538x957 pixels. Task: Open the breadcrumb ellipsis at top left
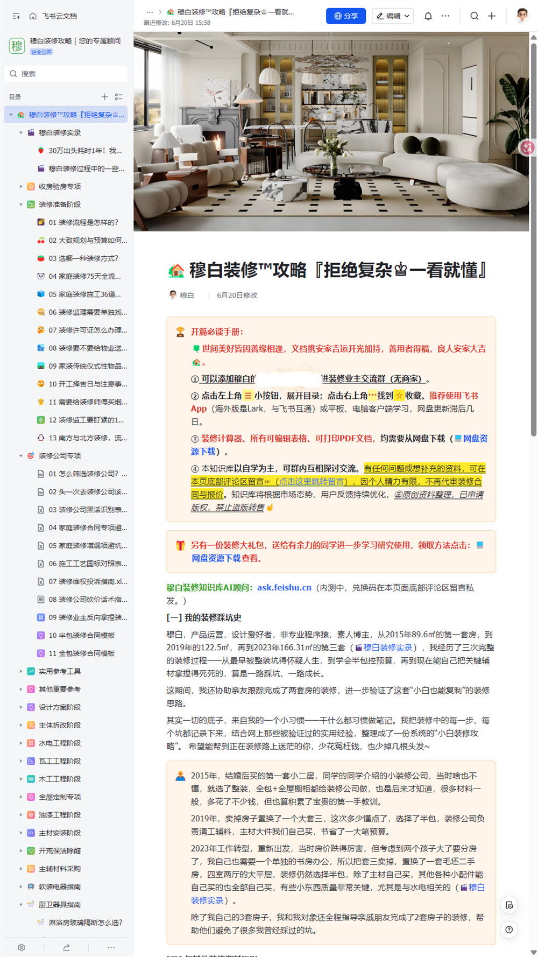point(150,12)
